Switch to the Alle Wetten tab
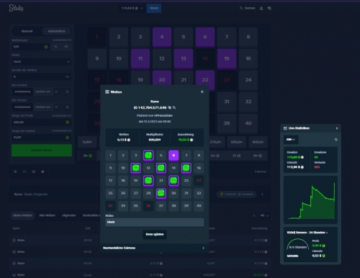The height and width of the screenshot is (278, 360). tap(48, 215)
